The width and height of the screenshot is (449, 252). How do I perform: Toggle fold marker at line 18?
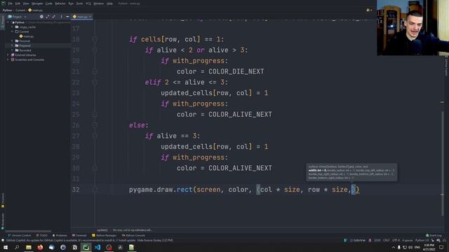[95, 39]
